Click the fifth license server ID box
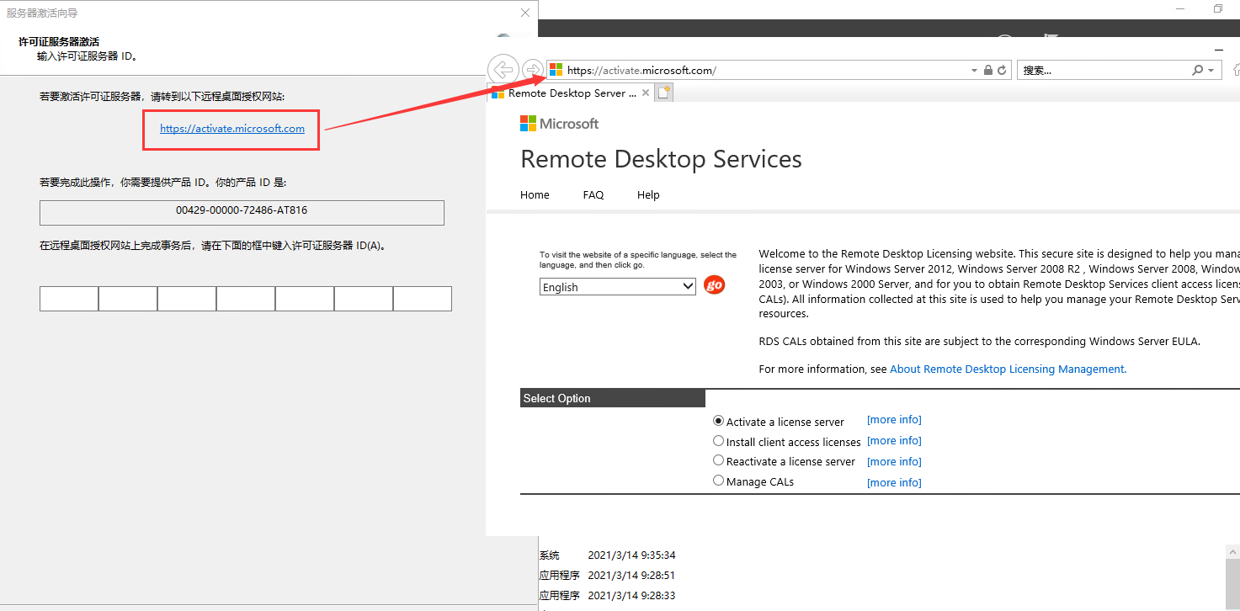The image size is (1240, 611). coord(305,299)
